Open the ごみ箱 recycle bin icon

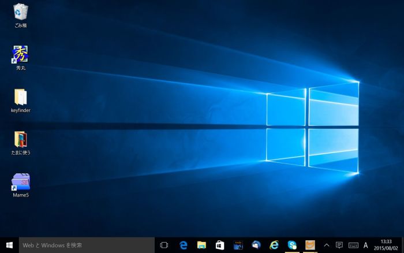tap(20, 12)
